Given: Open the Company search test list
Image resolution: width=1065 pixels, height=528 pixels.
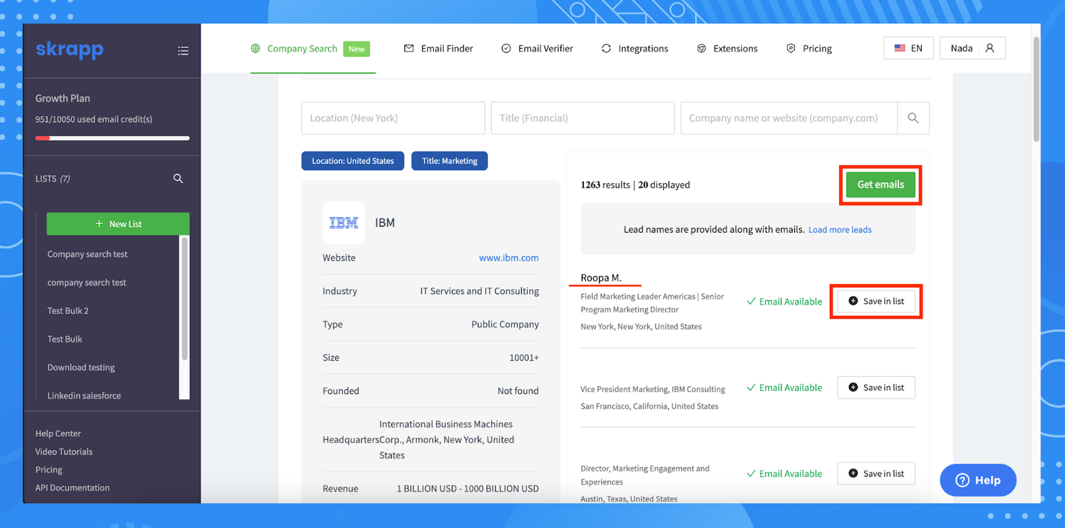Looking at the screenshot, I should pos(87,255).
